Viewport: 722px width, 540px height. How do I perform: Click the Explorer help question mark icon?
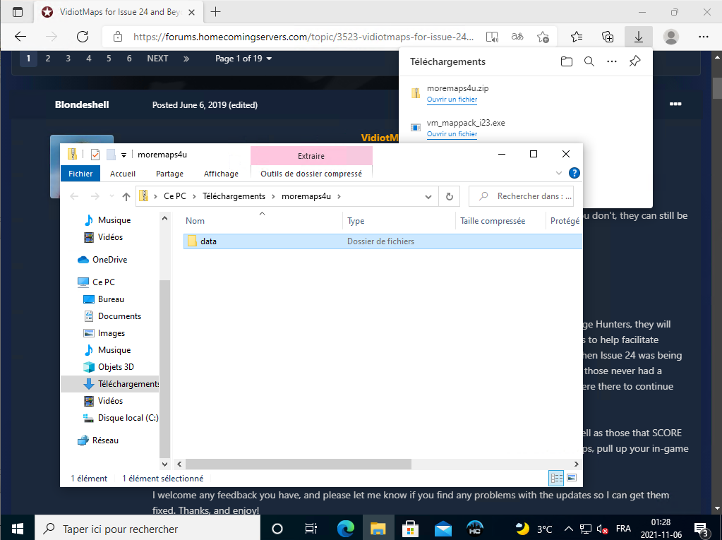pos(574,173)
